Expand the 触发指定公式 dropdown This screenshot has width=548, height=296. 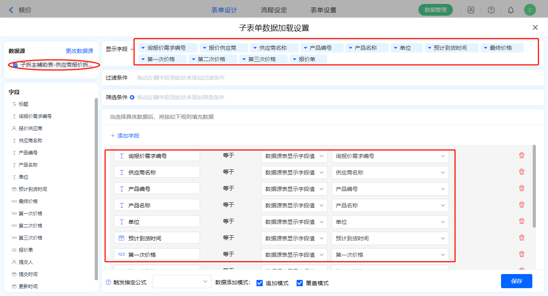coord(182,281)
